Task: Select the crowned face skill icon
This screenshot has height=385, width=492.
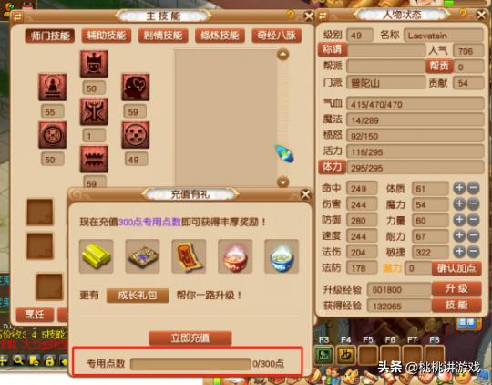Action: click(x=94, y=64)
